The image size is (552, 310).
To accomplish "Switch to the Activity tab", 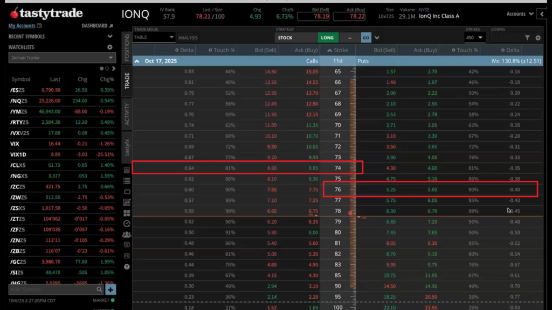I will pos(127,114).
